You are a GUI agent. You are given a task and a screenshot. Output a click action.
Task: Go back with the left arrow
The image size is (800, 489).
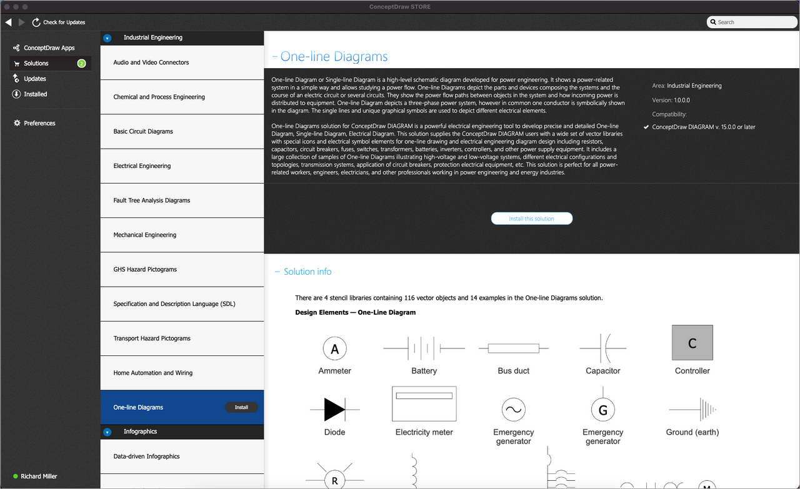tap(9, 22)
